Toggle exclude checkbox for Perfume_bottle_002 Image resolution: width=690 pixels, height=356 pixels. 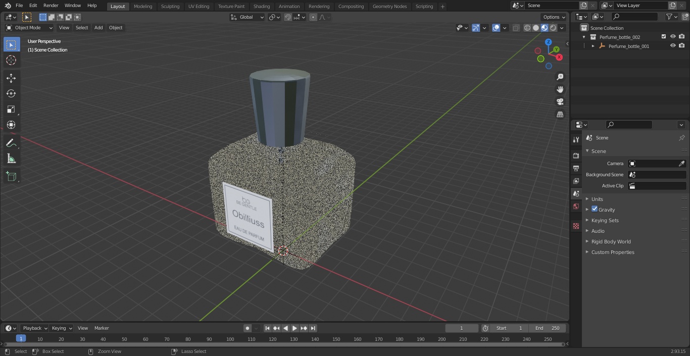click(664, 37)
